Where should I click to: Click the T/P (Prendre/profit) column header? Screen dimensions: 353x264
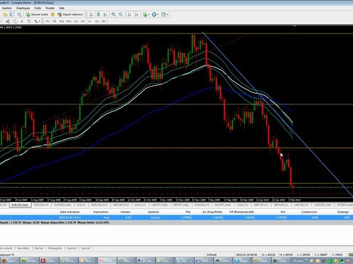tap(242, 212)
